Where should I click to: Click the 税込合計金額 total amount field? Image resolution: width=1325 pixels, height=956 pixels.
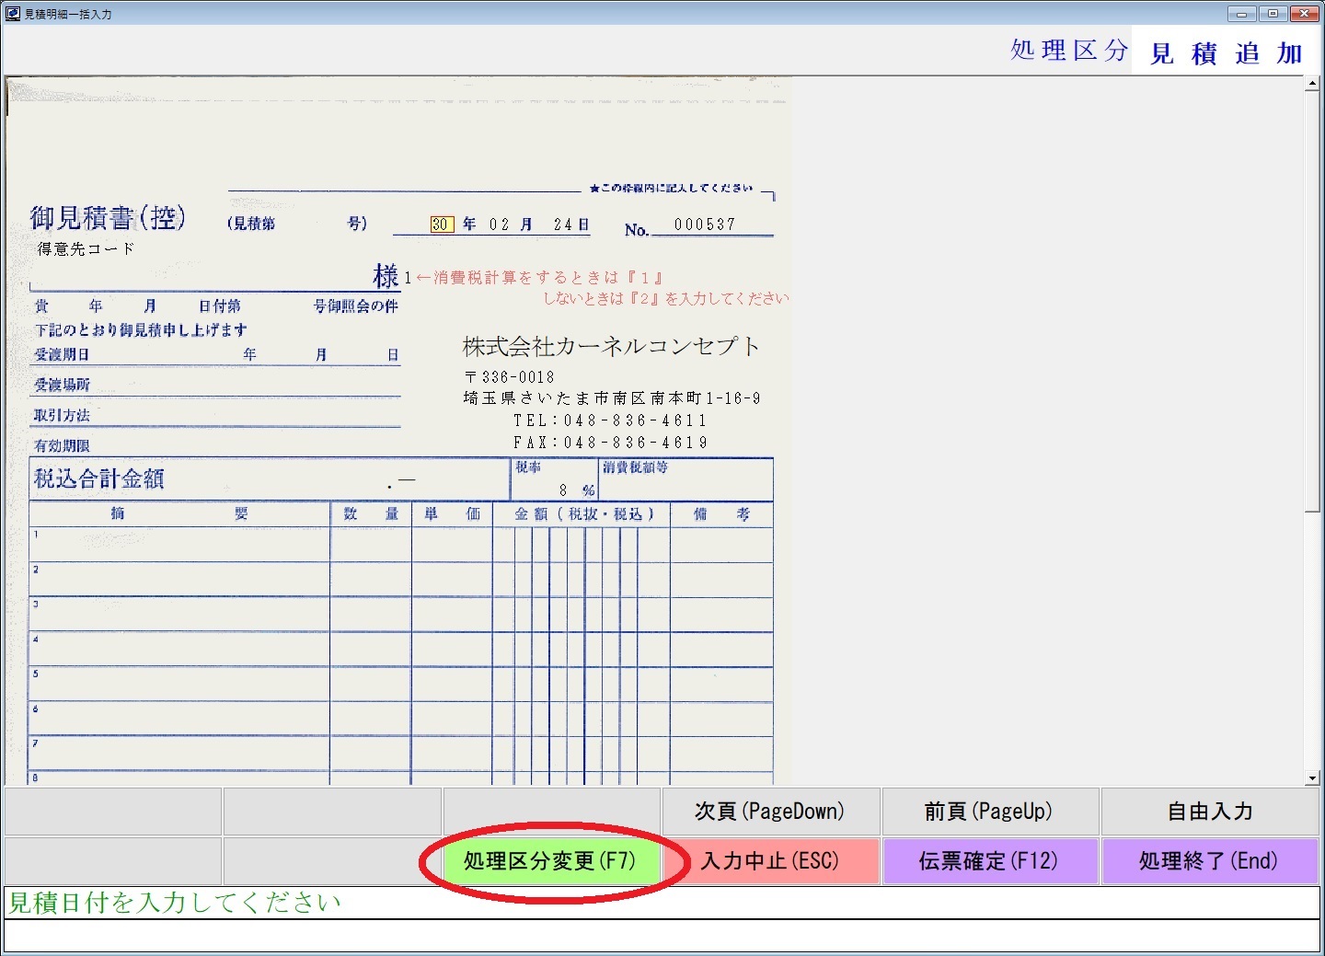(267, 478)
